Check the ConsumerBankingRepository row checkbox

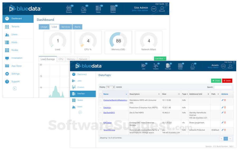[100, 100]
